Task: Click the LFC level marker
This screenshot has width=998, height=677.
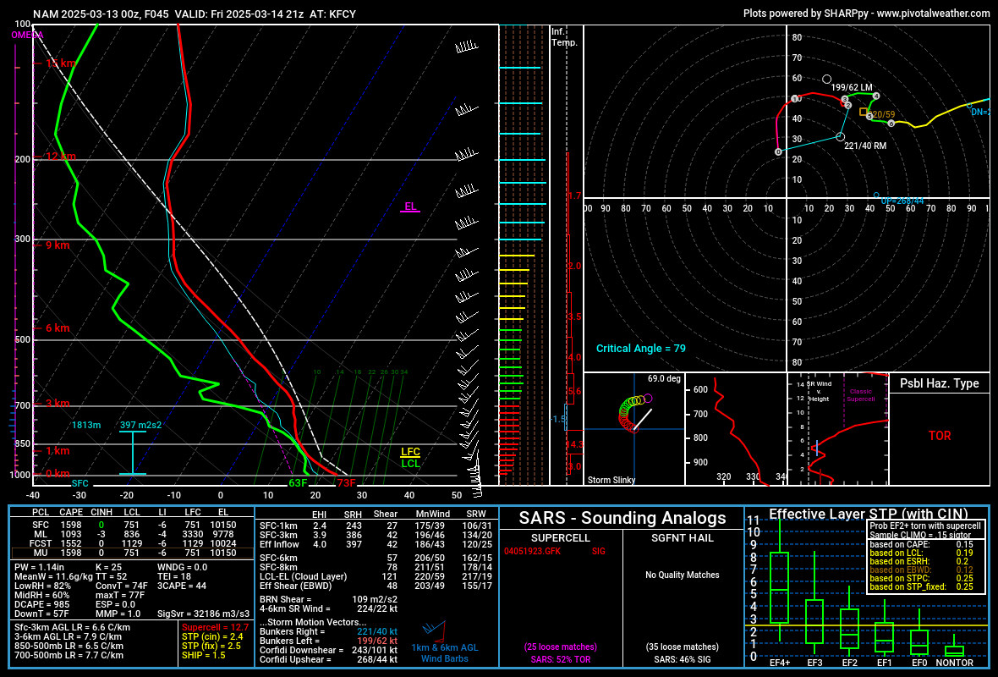Action: (410, 453)
